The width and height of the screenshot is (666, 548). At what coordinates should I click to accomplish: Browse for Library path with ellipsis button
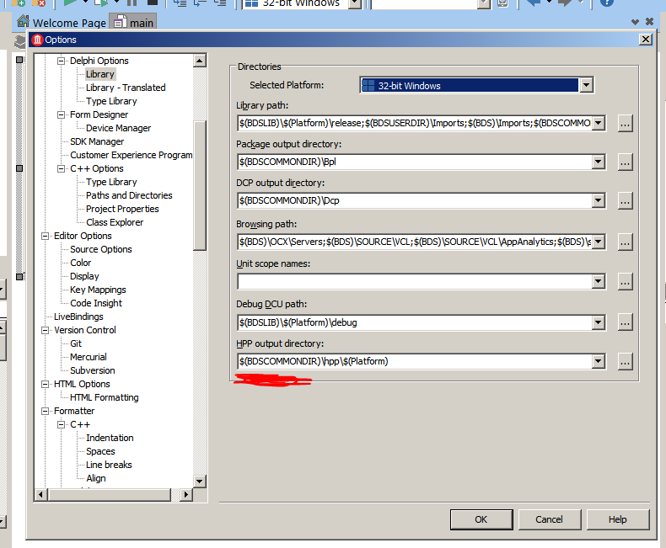click(625, 124)
